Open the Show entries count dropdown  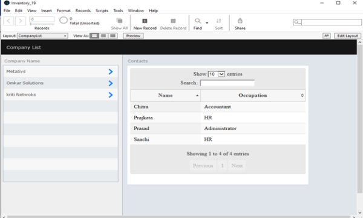coord(216,74)
